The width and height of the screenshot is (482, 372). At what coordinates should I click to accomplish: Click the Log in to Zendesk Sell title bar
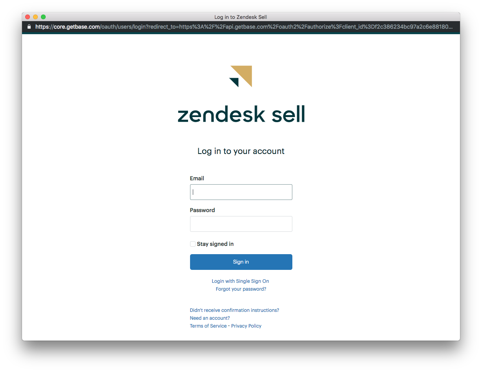[x=241, y=17]
